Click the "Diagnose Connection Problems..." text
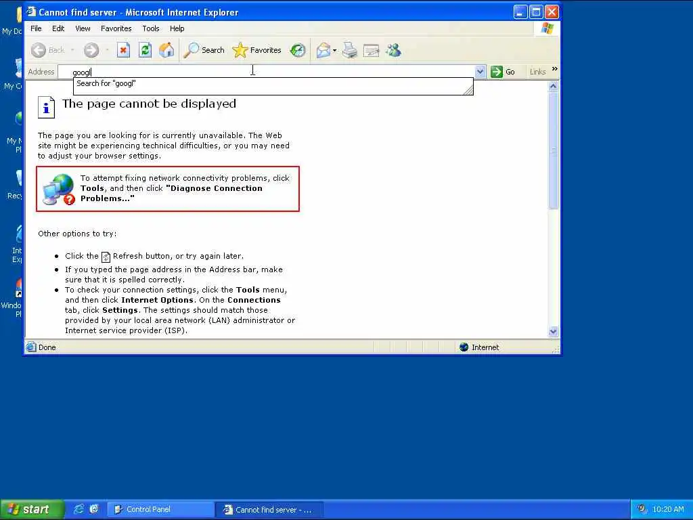Image resolution: width=693 pixels, height=520 pixels. pos(171,193)
